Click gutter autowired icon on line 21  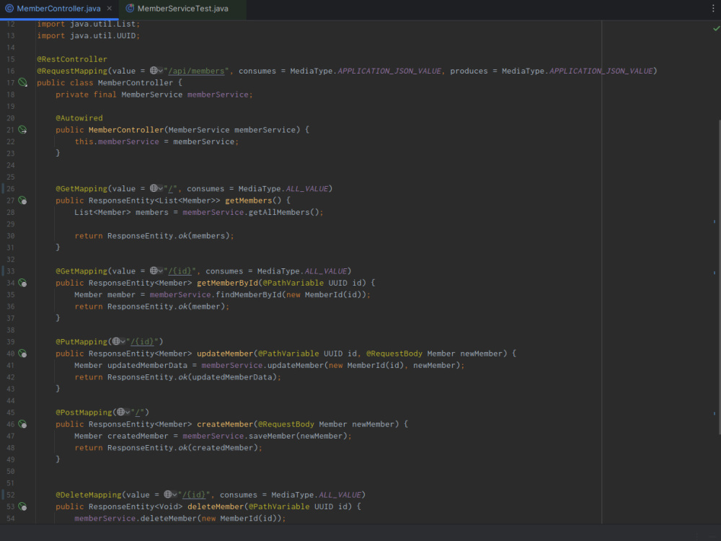click(22, 130)
